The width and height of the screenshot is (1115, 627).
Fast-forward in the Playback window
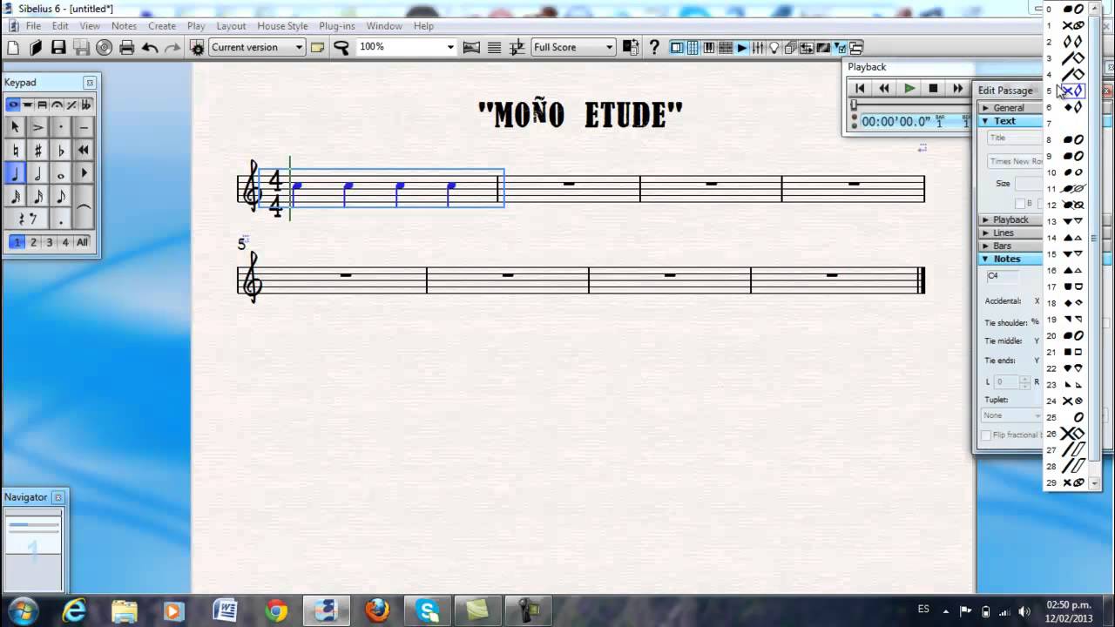tap(957, 88)
